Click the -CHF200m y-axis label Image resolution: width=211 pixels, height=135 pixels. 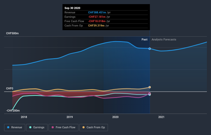coord(13,111)
